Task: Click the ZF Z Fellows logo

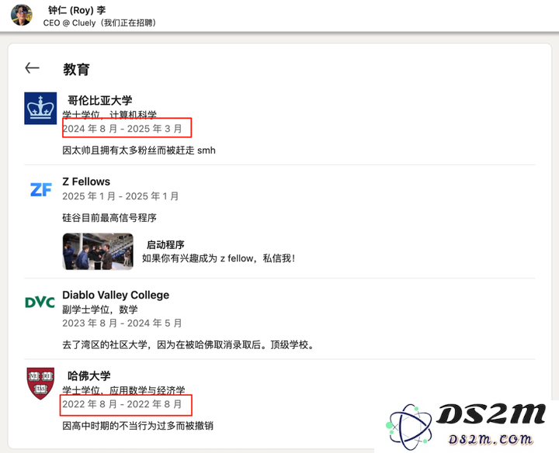Action: (x=40, y=189)
